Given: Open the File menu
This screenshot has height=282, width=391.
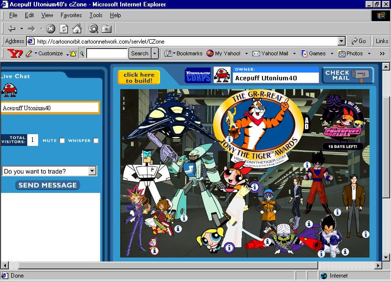Looking at the screenshot, I should (x=13, y=15).
